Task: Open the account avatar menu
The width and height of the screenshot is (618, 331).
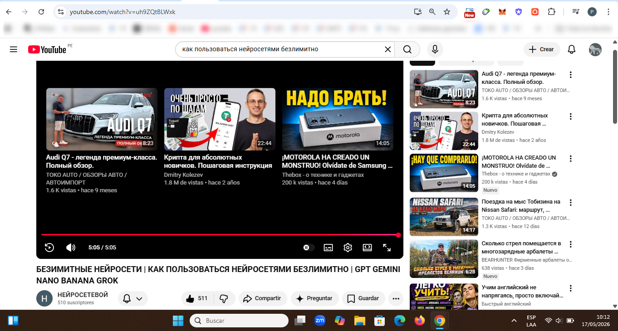Action: tap(595, 49)
